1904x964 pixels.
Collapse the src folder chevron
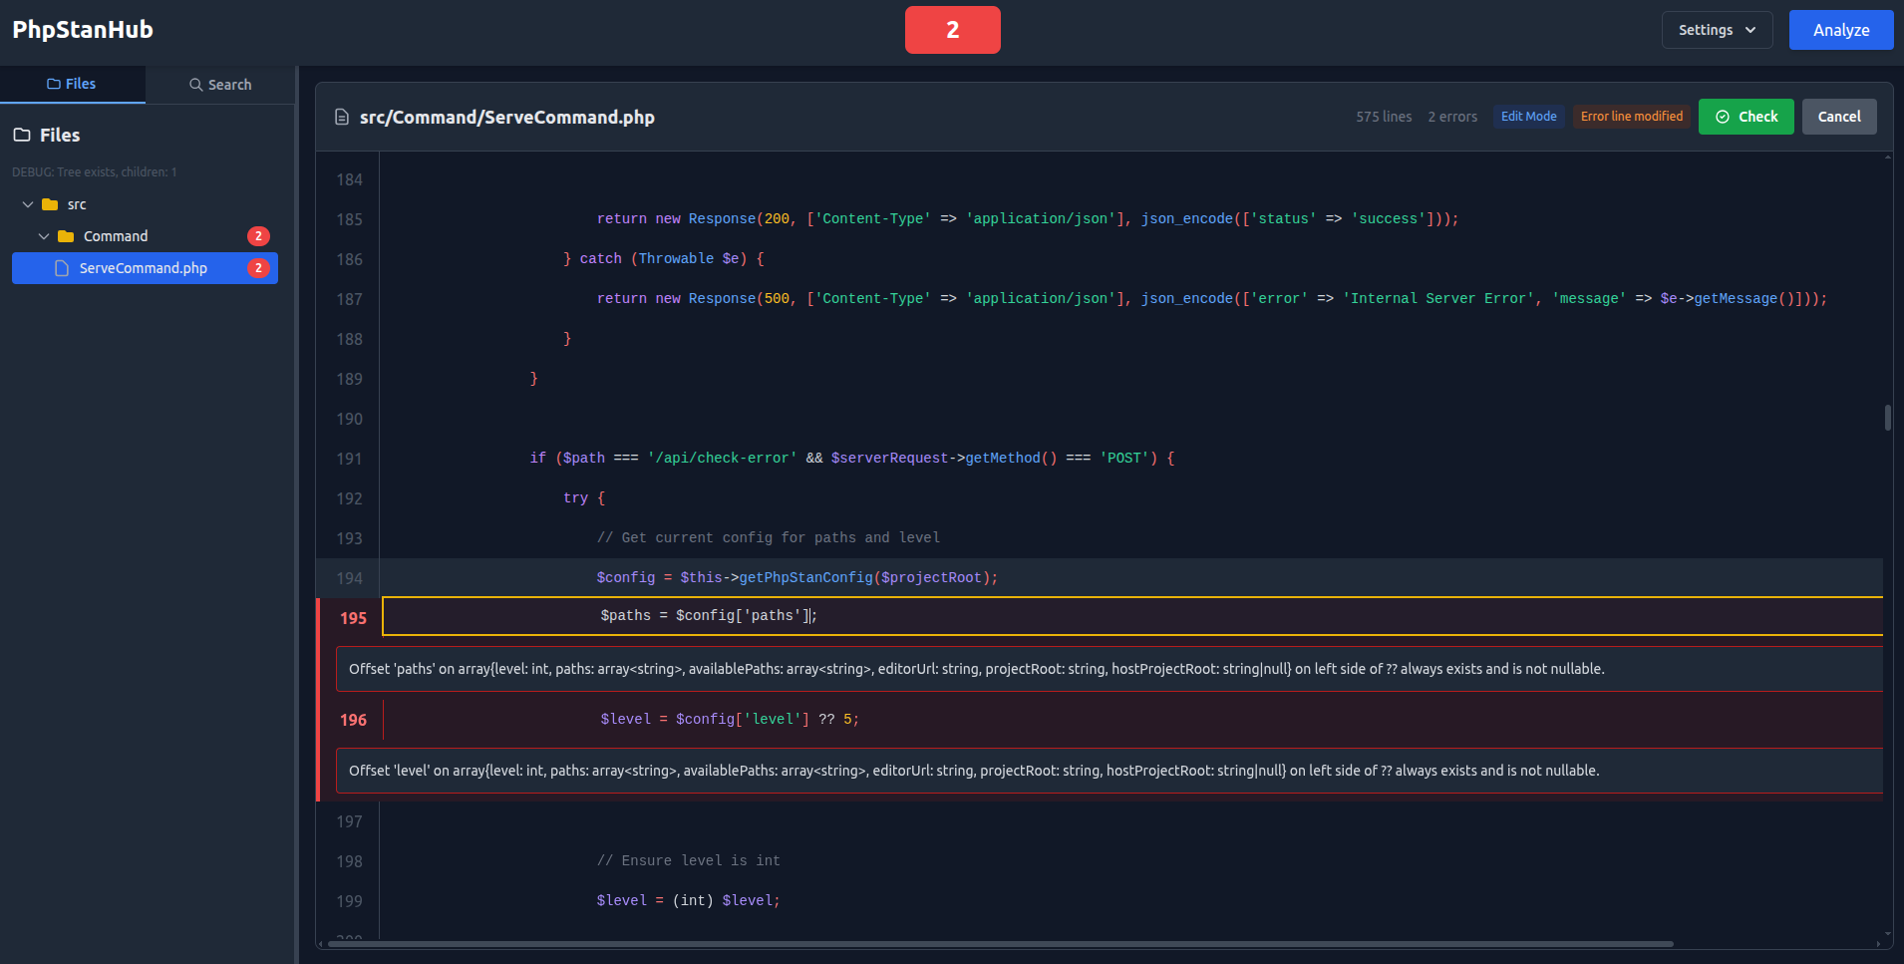click(28, 204)
